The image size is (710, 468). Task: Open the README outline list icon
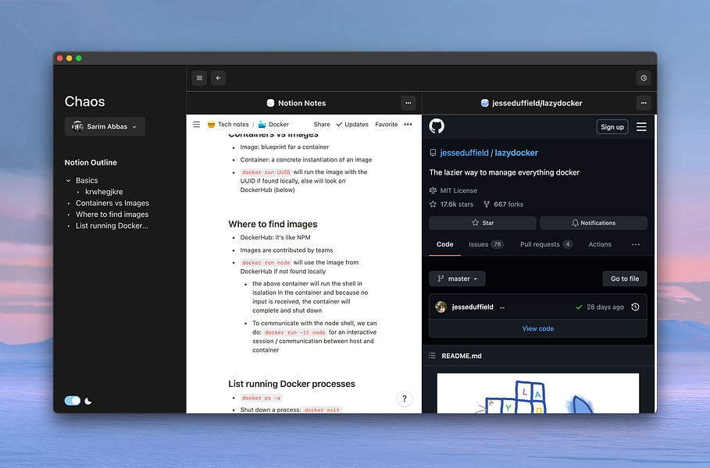432,356
